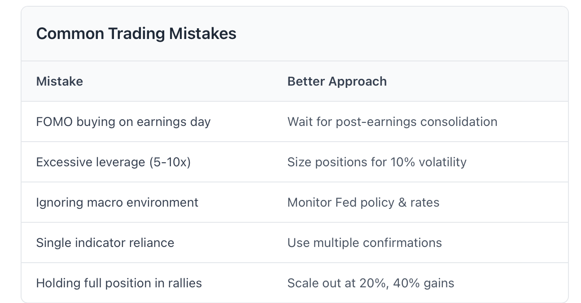The height and width of the screenshot is (303, 581).
Task: Select the Excessive leverage (5-10x) cell
Action: click(114, 162)
